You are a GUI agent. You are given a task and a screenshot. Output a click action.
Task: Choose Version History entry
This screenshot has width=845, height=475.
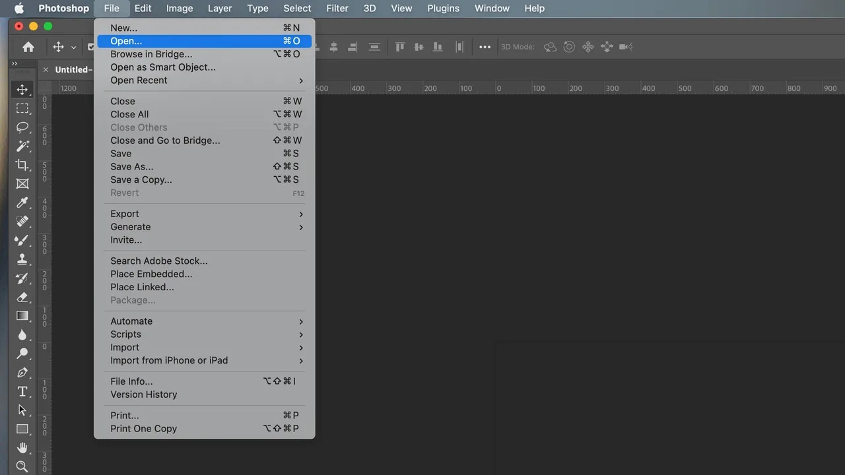coord(204,395)
